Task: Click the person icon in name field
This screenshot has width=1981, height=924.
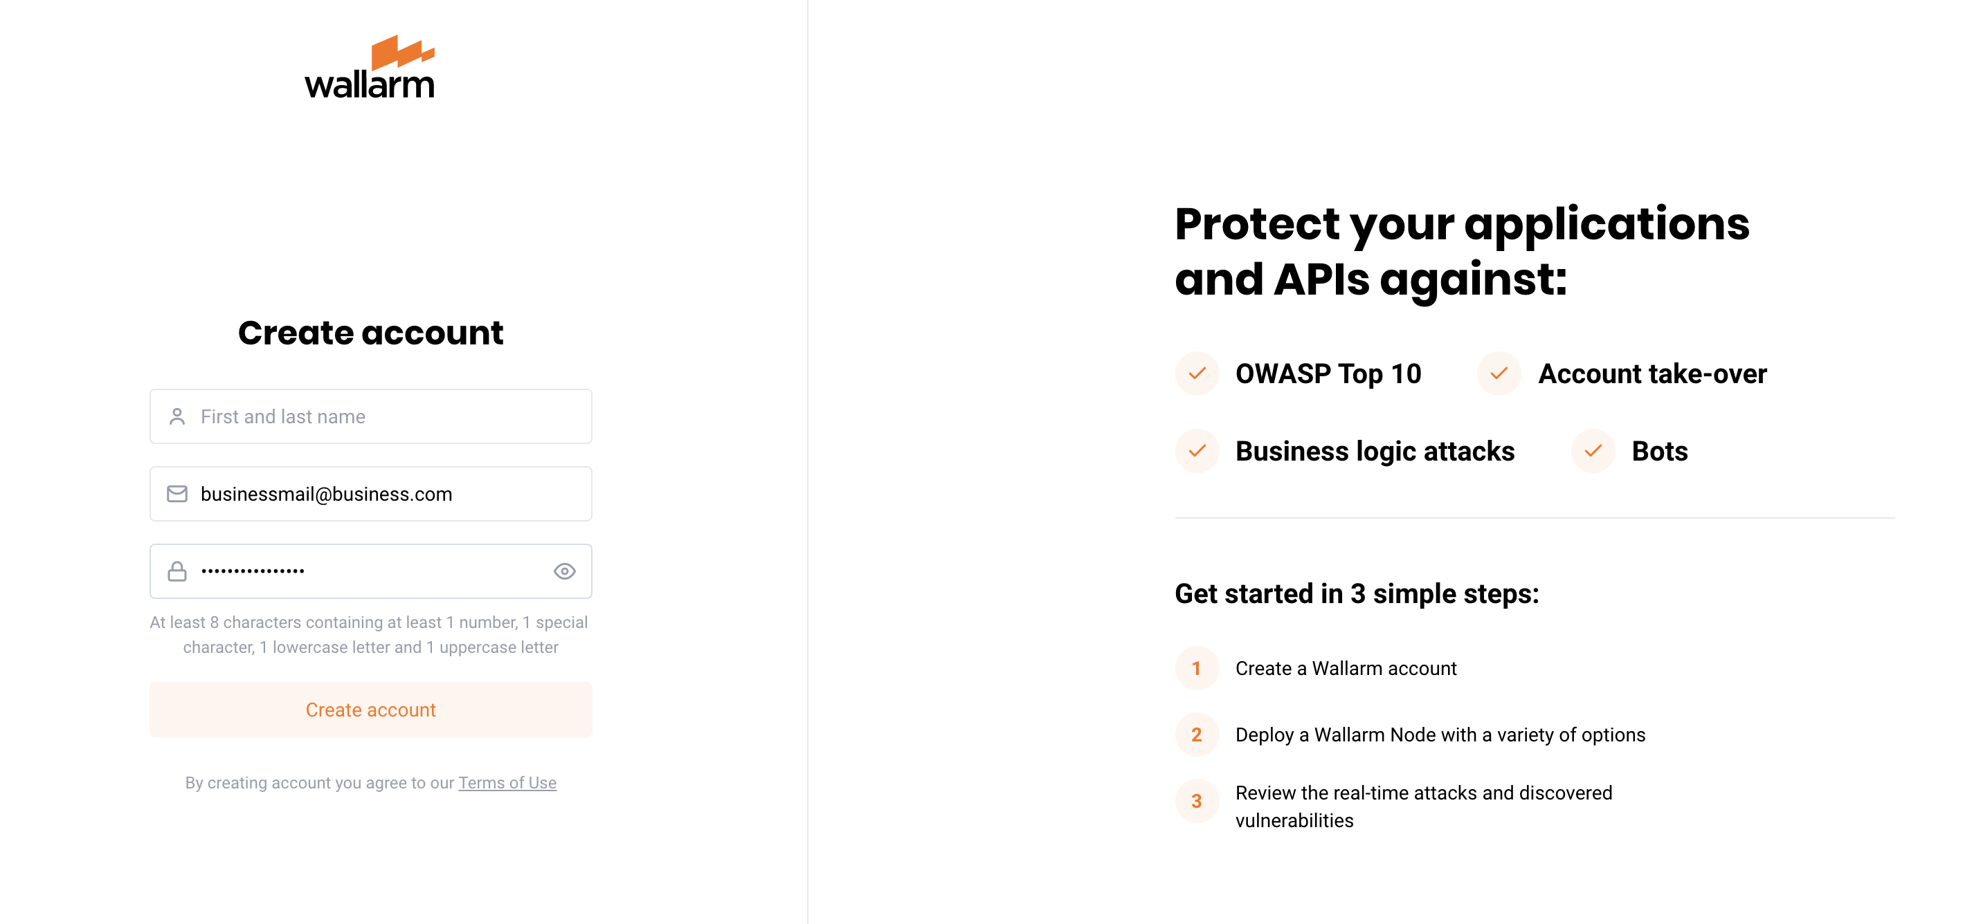Action: click(177, 416)
